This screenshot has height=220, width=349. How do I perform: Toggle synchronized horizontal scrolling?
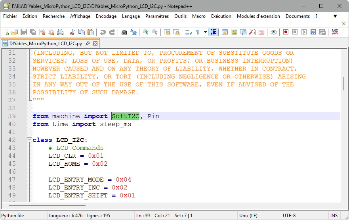[176, 32]
